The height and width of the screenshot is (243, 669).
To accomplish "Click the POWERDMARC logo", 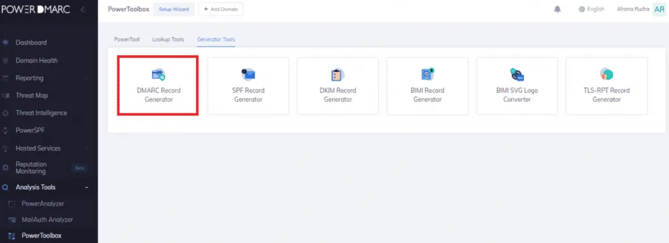I will tap(36, 9).
